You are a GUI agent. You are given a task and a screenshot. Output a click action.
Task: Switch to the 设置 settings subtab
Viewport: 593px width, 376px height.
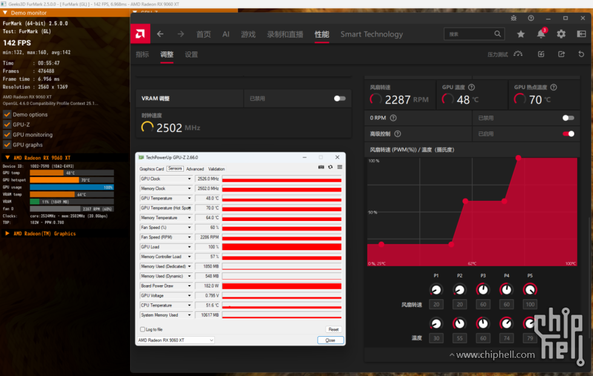[x=191, y=54]
